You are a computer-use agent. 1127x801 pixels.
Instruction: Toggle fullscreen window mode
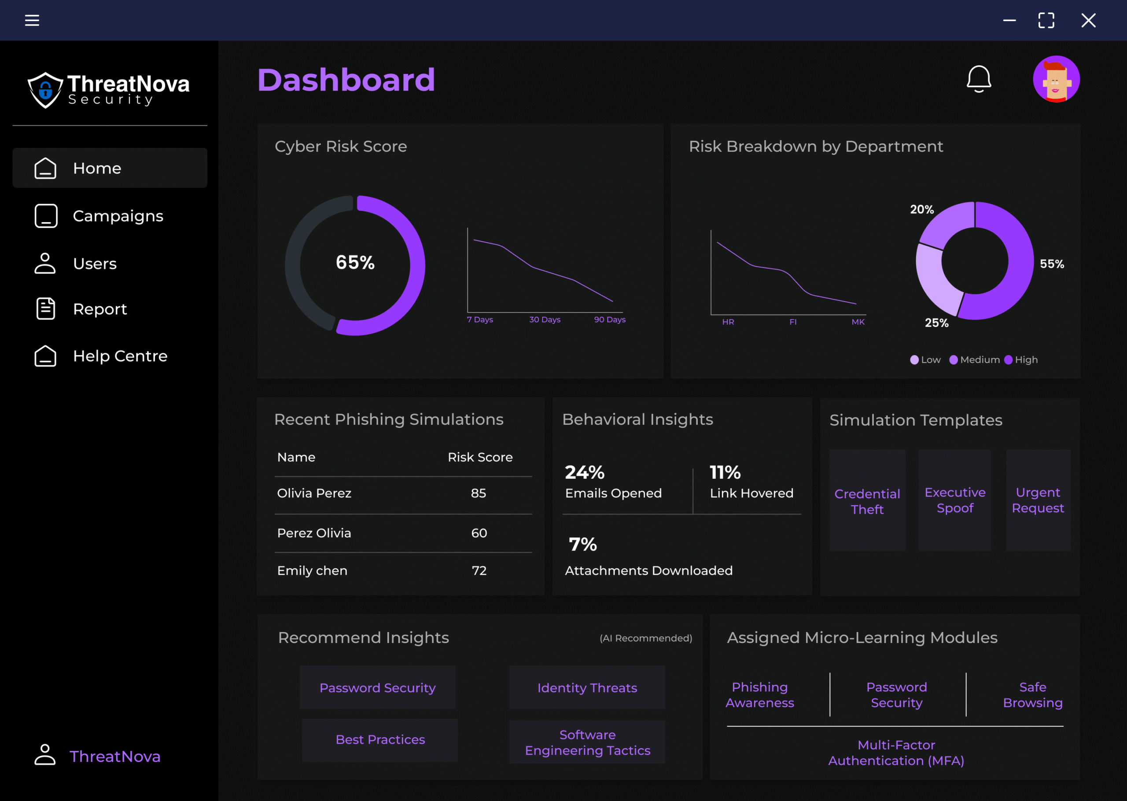[1046, 20]
